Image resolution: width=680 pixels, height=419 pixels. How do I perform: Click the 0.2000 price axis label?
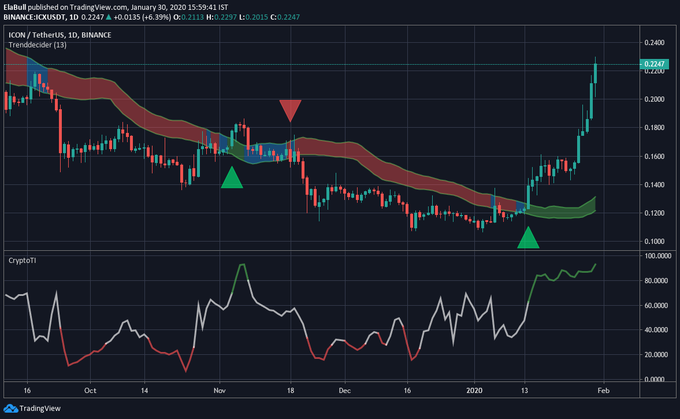pyautogui.click(x=655, y=99)
